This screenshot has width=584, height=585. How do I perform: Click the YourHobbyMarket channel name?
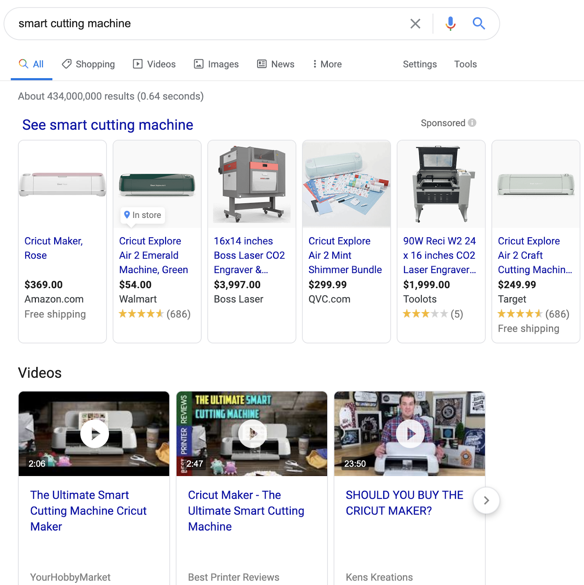[70, 577]
